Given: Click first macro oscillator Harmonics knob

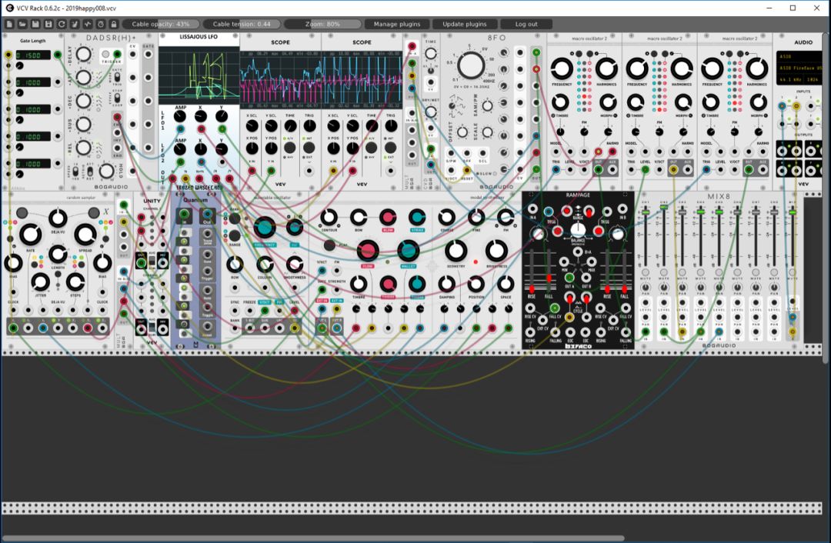Looking at the screenshot, I should pyautogui.click(x=606, y=69).
